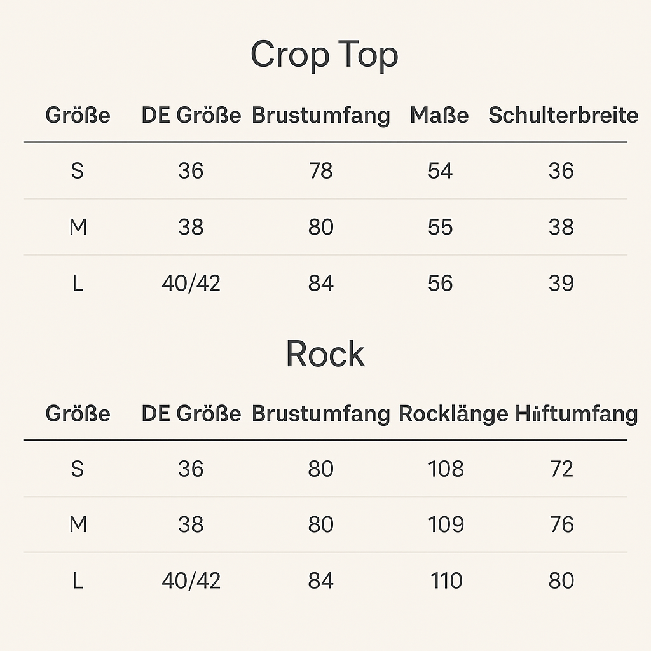Click the Rock table title

click(x=325, y=353)
